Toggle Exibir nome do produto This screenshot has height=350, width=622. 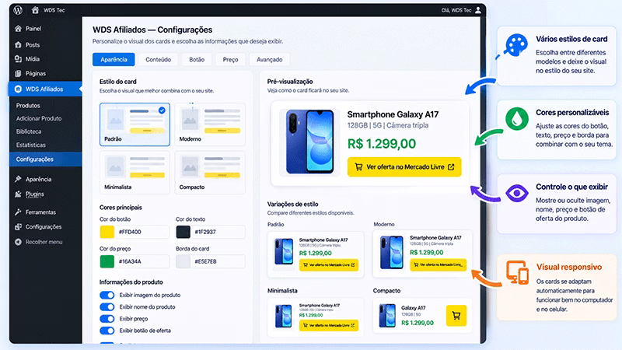pyautogui.click(x=107, y=307)
